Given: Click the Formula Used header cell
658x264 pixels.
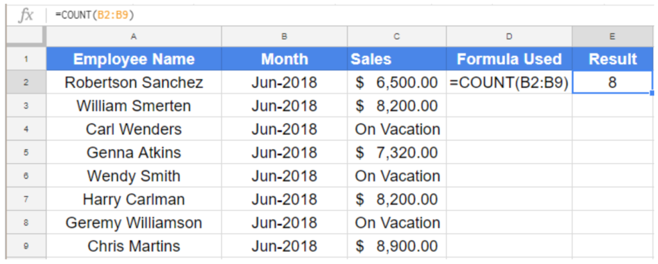Looking at the screenshot, I should click(509, 60).
